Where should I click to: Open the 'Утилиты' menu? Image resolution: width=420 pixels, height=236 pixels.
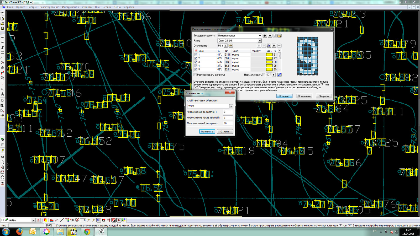point(87,7)
